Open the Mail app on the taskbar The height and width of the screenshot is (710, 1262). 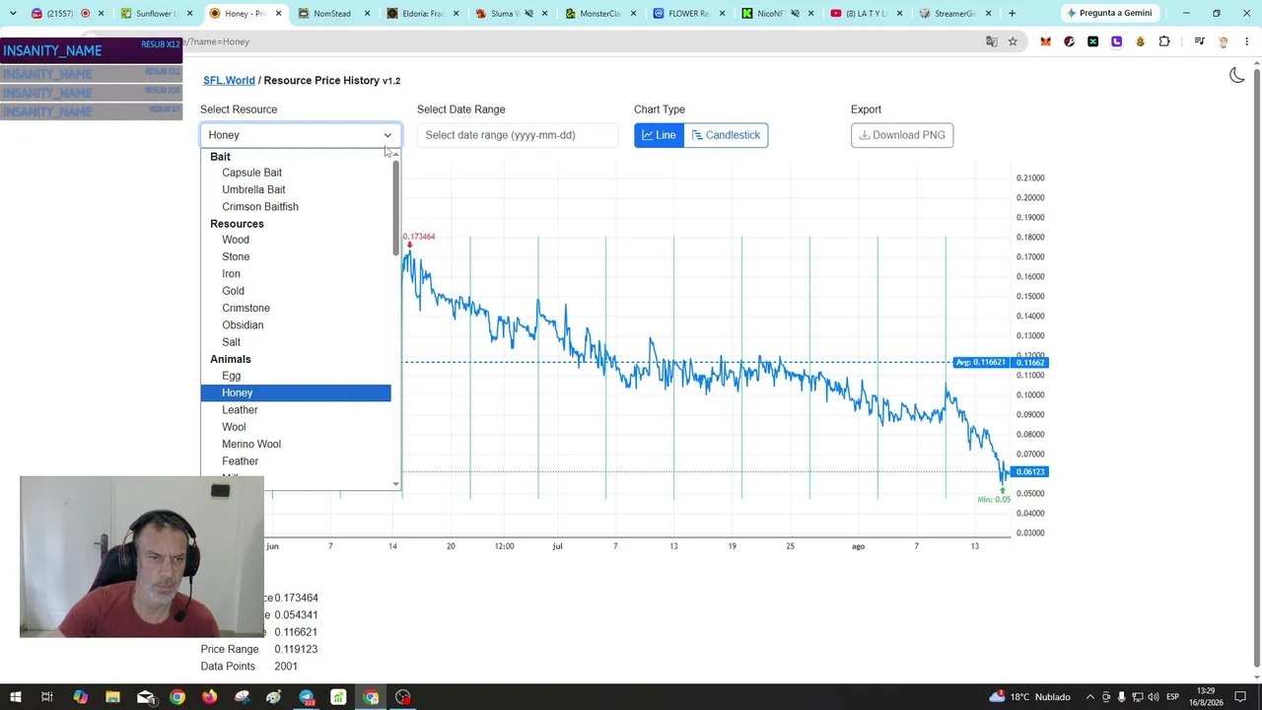(145, 697)
